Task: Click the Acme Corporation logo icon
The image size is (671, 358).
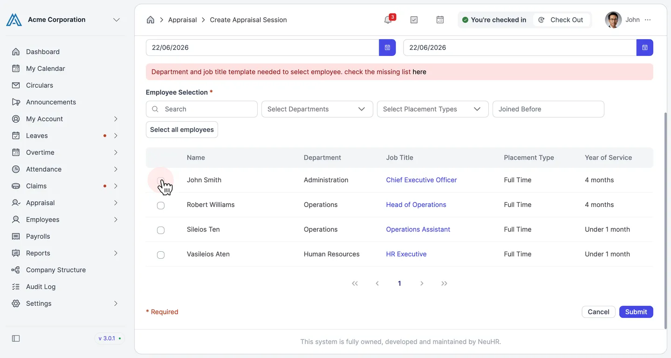Action: [x=14, y=20]
